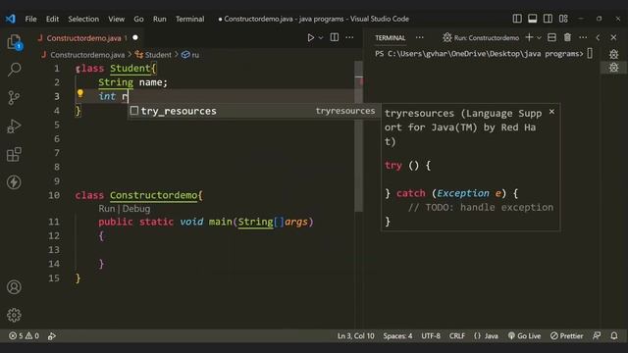Open the Thunder Client lightning icon
628x353 pixels.
(14, 182)
